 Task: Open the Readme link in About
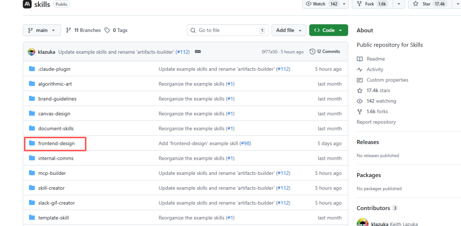click(x=375, y=59)
